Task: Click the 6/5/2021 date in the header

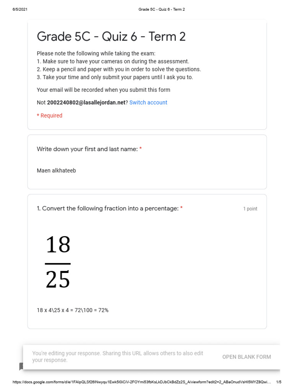Action: [20, 9]
